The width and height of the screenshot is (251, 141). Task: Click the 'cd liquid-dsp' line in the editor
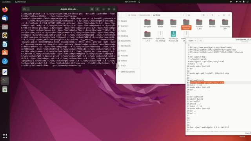[x=198, y=57]
